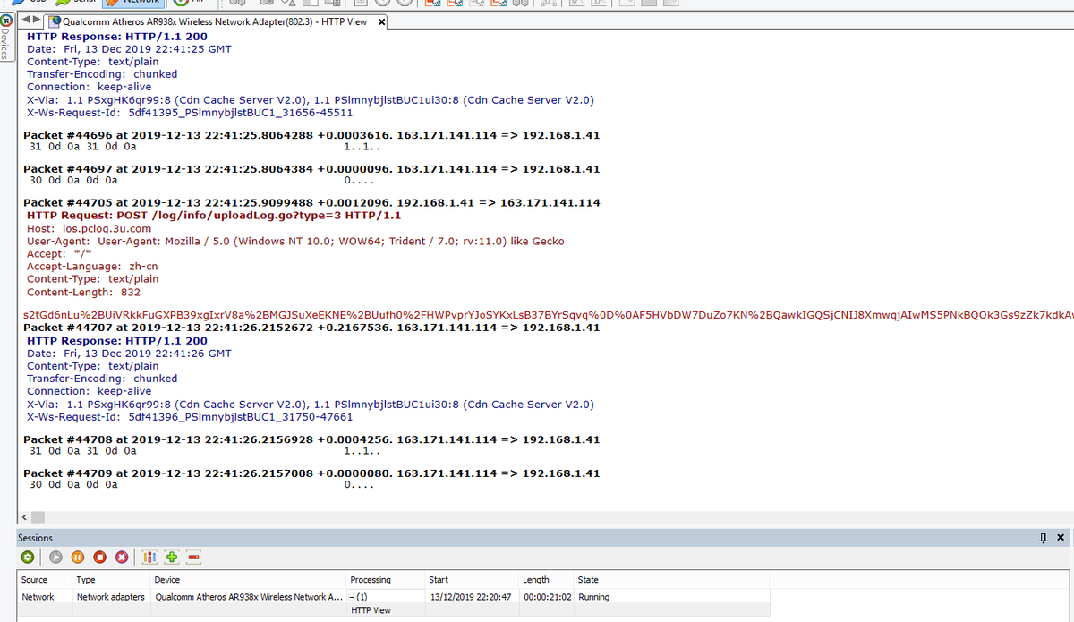
Task: Click the Packet #44696 header line
Action: tap(311, 136)
